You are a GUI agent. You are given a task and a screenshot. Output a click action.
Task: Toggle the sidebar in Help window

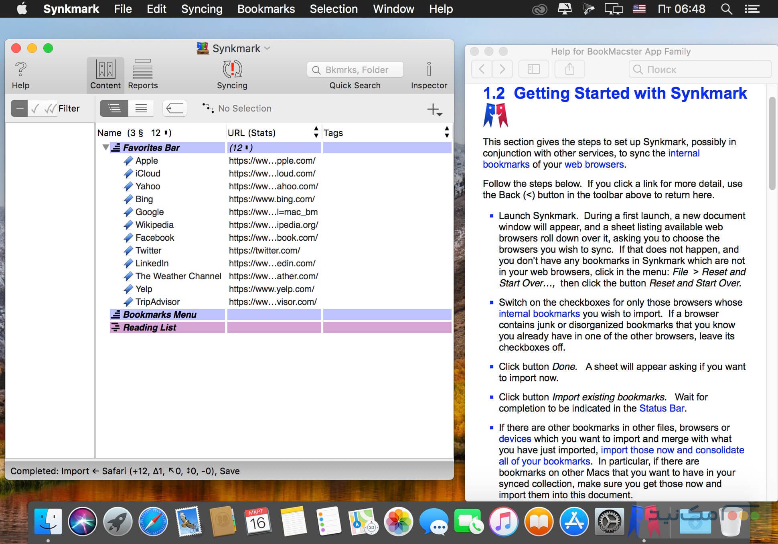(x=533, y=69)
